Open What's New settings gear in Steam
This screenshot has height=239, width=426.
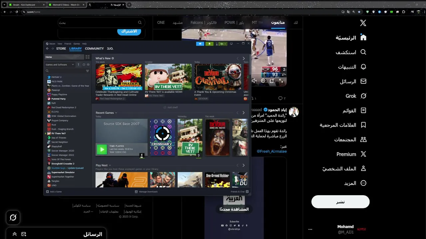pos(113,58)
